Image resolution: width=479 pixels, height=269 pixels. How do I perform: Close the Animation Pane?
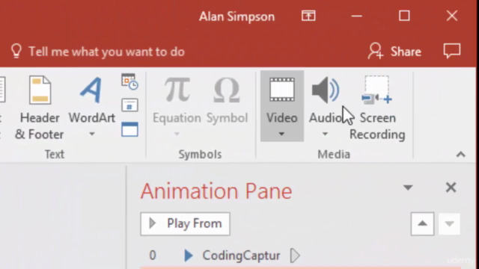click(451, 188)
